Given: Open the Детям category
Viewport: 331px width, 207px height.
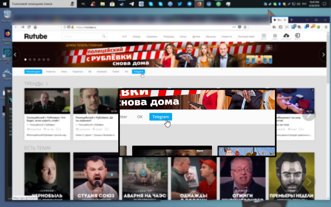Looking at the screenshot, I should click(x=196, y=36).
